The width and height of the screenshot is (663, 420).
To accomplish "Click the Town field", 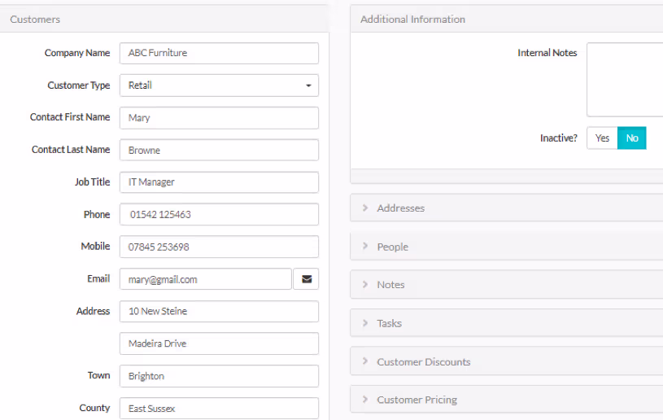I will click(x=219, y=376).
